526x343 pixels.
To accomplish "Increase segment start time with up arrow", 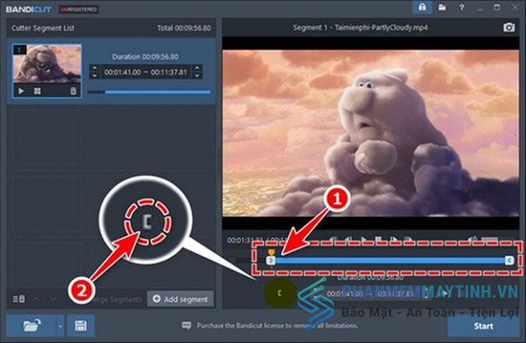I will click(x=95, y=68).
